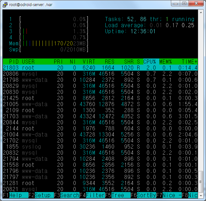Open F2 Setup in htop
Viewport: 206px width, 201px height.
point(41,195)
